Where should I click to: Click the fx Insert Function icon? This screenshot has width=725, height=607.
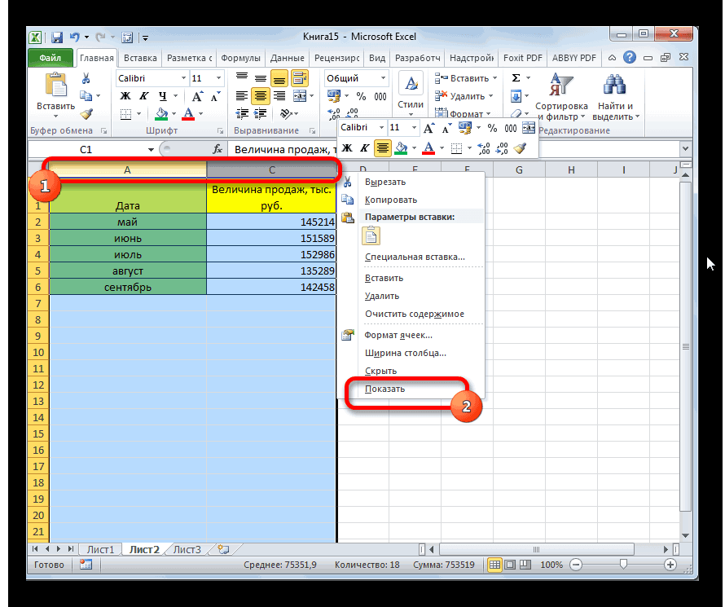(x=217, y=149)
